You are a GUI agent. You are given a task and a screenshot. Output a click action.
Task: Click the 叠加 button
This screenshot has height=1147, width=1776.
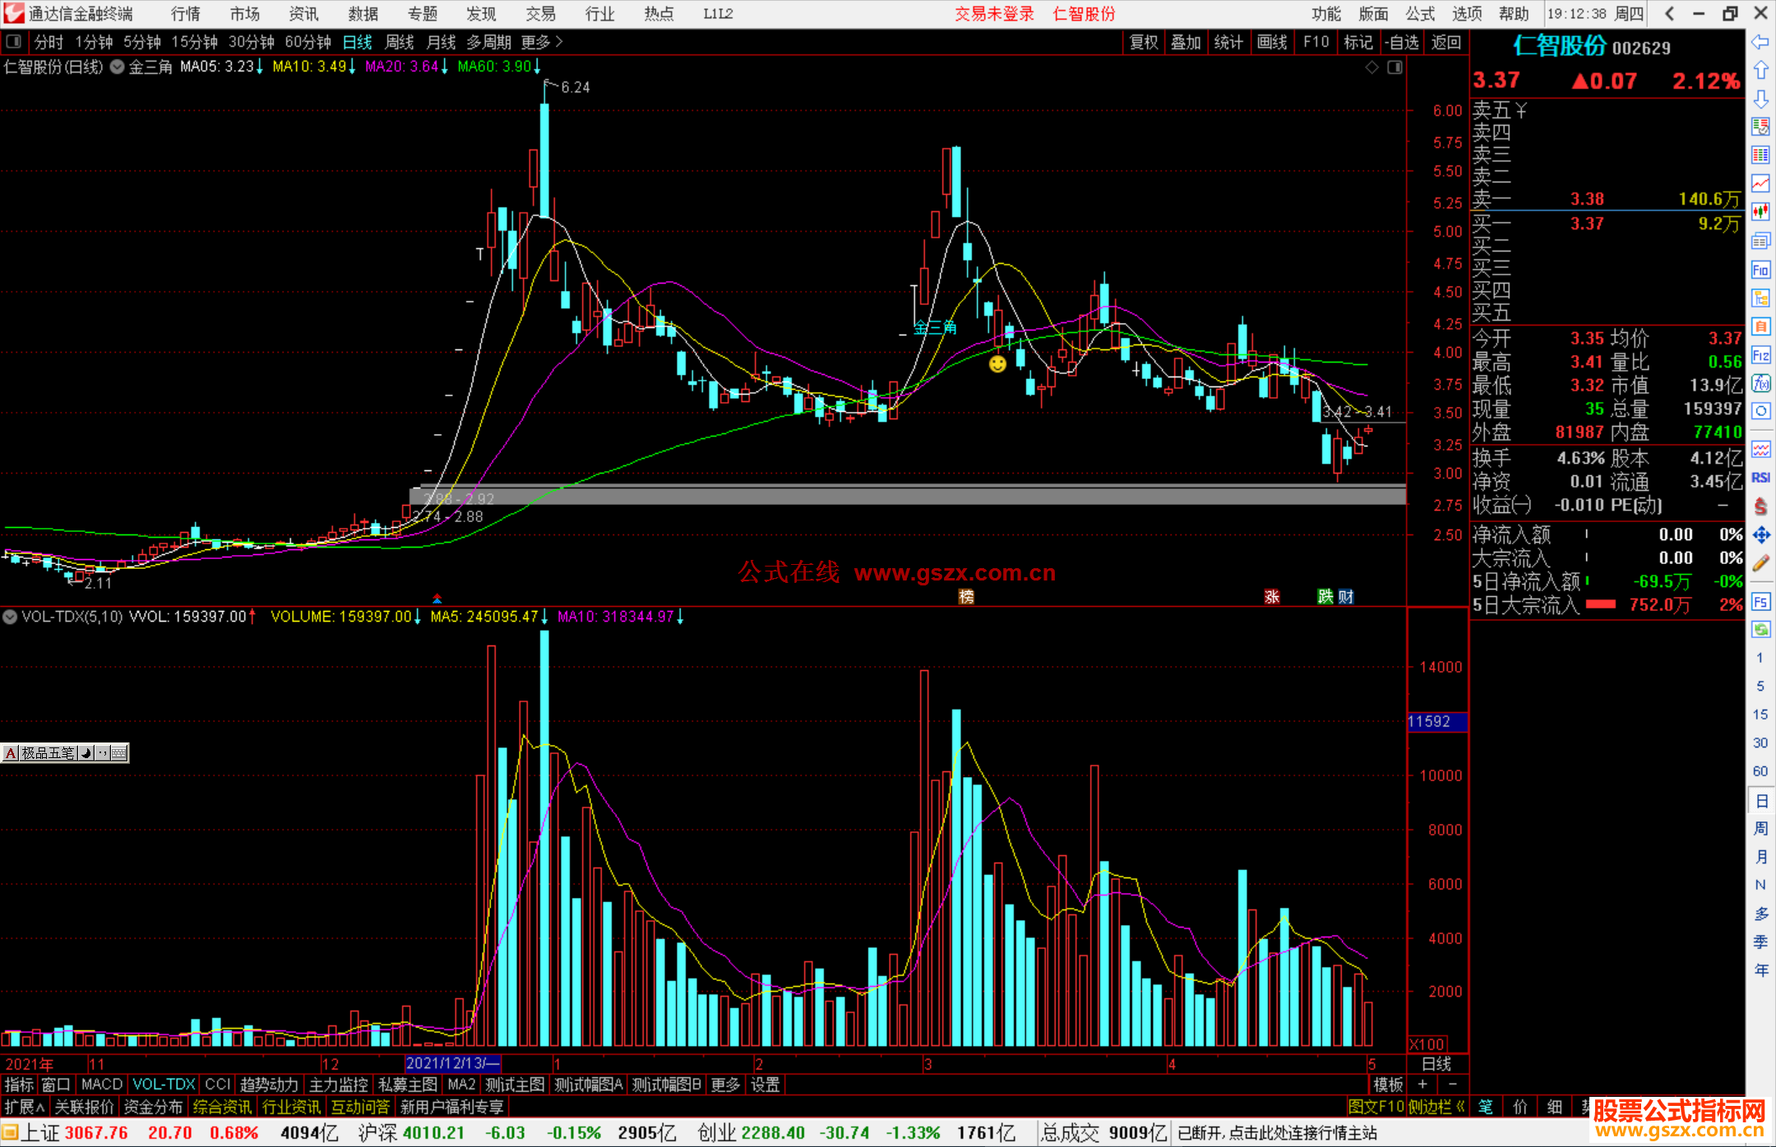(1186, 42)
